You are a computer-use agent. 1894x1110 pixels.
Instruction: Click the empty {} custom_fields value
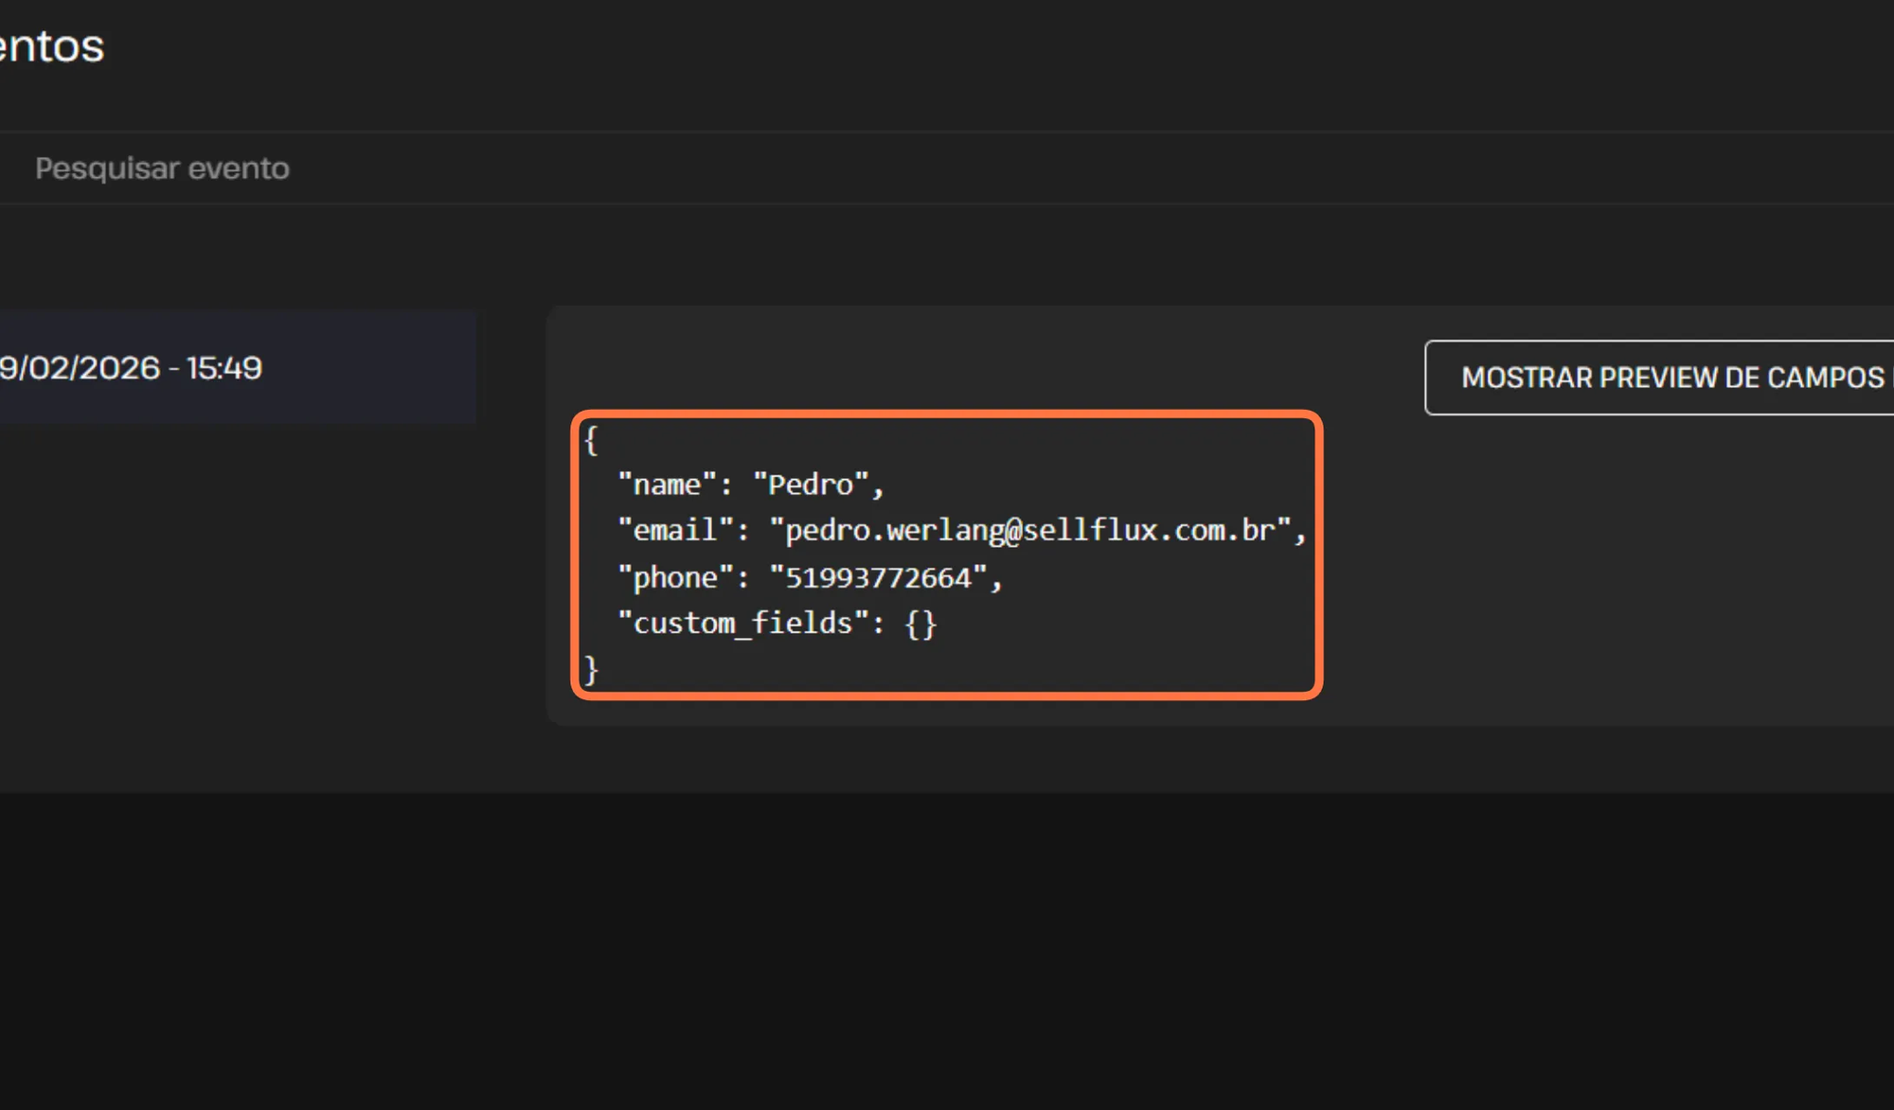pyautogui.click(x=920, y=624)
